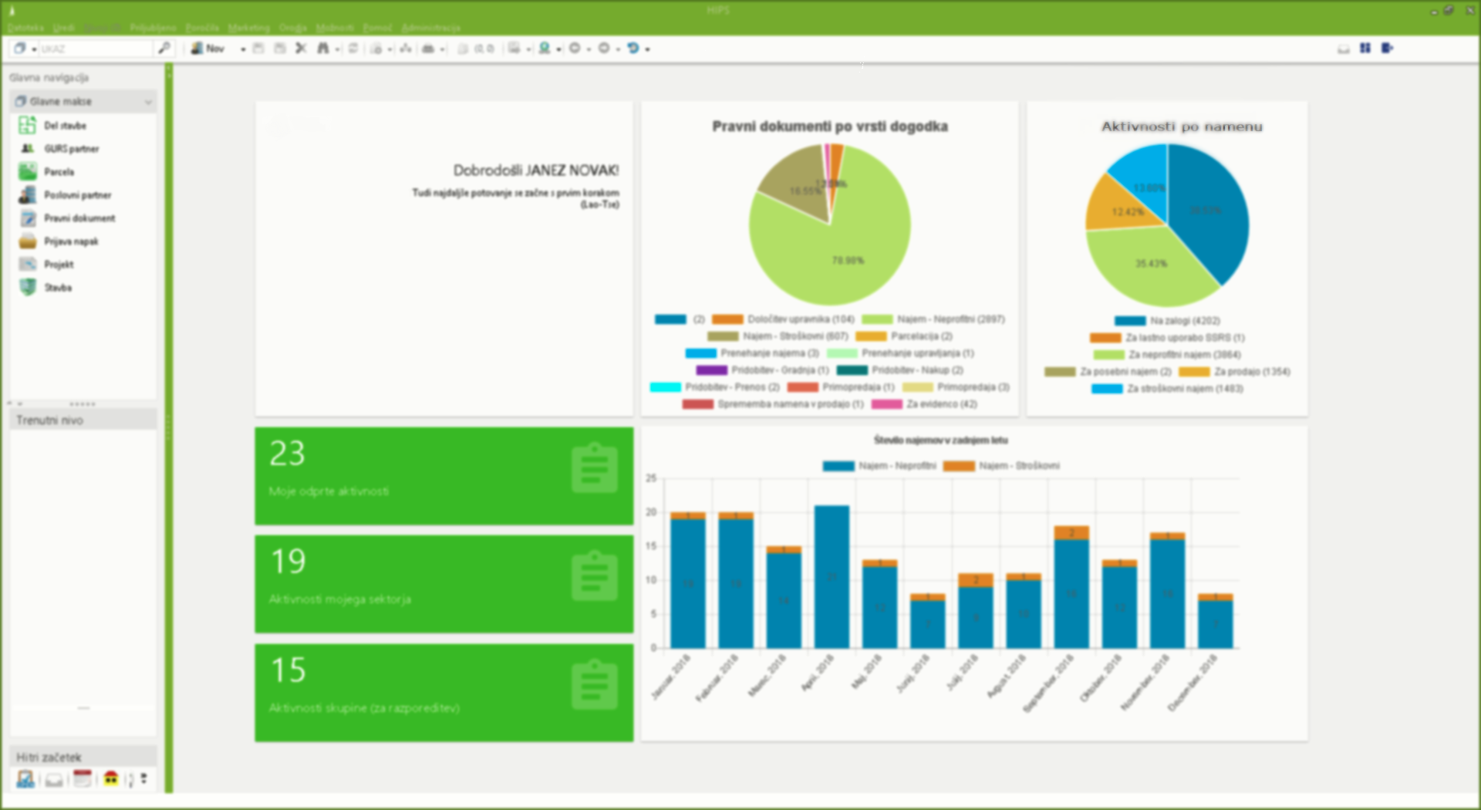Click the blue undo arrow icon

633,48
